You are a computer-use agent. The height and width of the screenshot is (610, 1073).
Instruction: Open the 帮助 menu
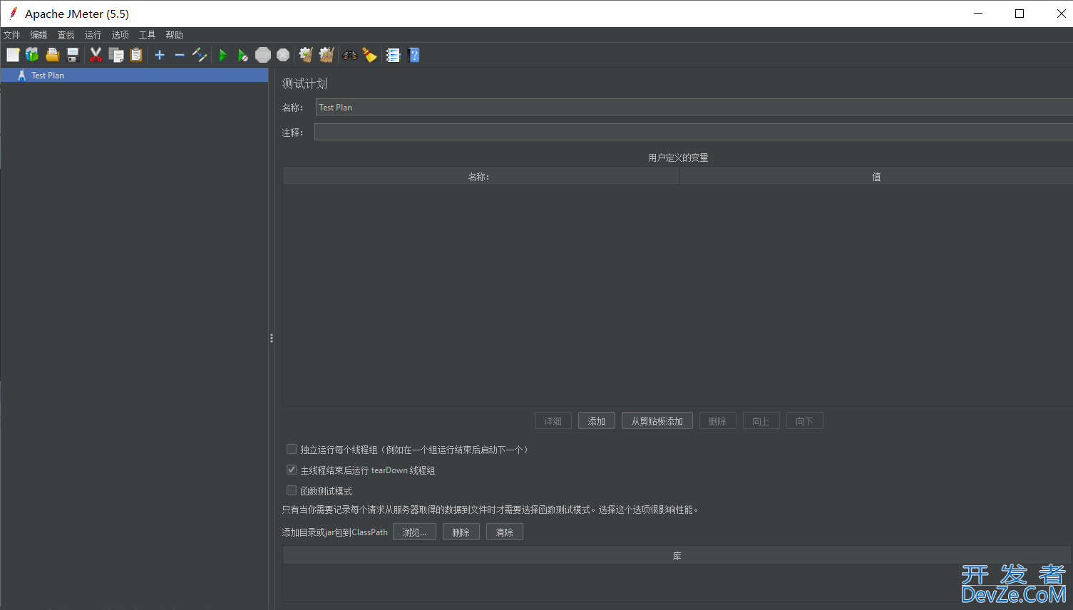[174, 35]
